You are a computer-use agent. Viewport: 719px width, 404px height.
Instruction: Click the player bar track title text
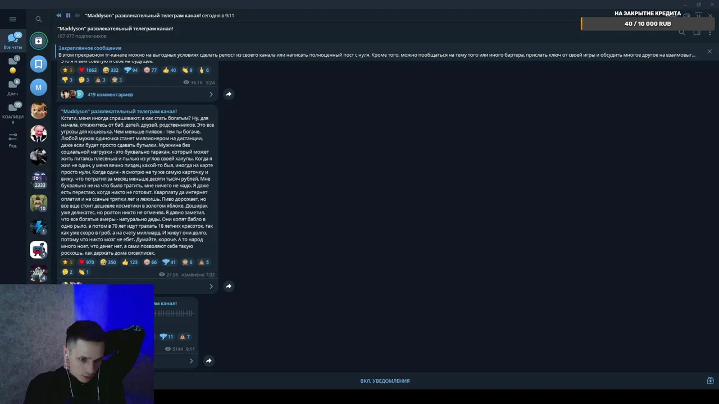pos(160,15)
